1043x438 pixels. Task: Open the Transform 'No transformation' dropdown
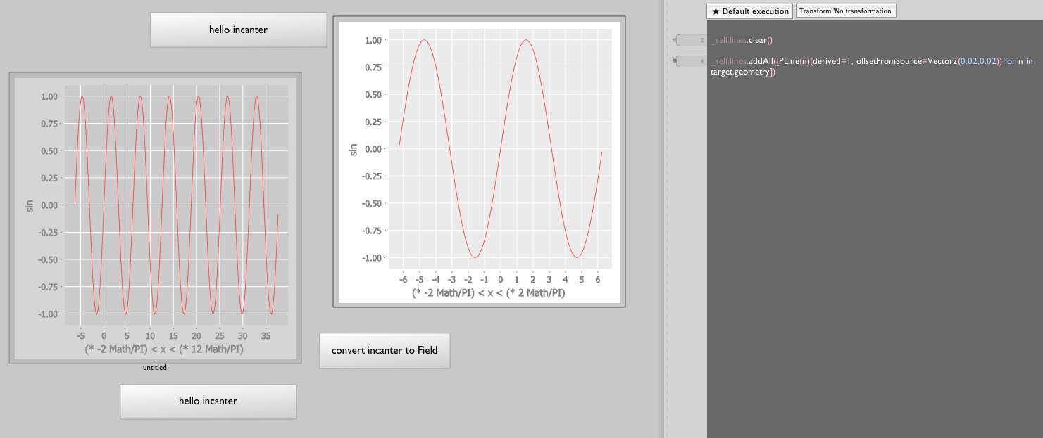pyautogui.click(x=846, y=11)
